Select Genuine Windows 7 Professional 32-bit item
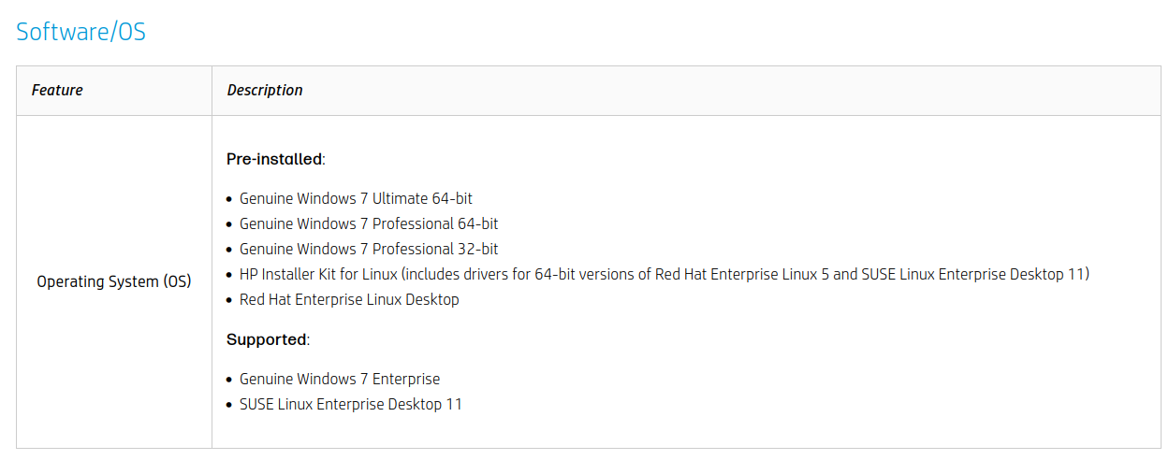The width and height of the screenshot is (1169, 460). [369, 249]
